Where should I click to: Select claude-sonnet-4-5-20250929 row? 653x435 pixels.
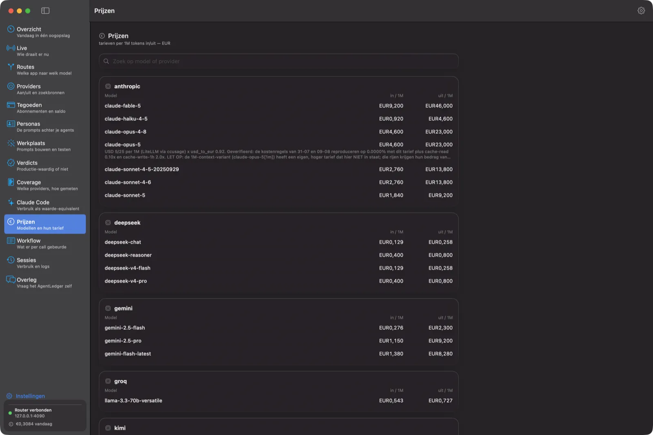point(278,169)
